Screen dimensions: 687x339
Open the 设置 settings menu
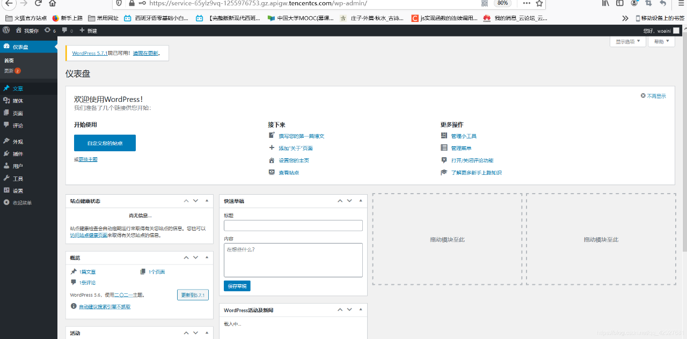(28, 191)
